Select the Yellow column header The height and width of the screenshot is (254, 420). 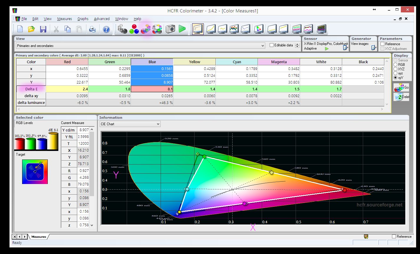click(195, 62)
